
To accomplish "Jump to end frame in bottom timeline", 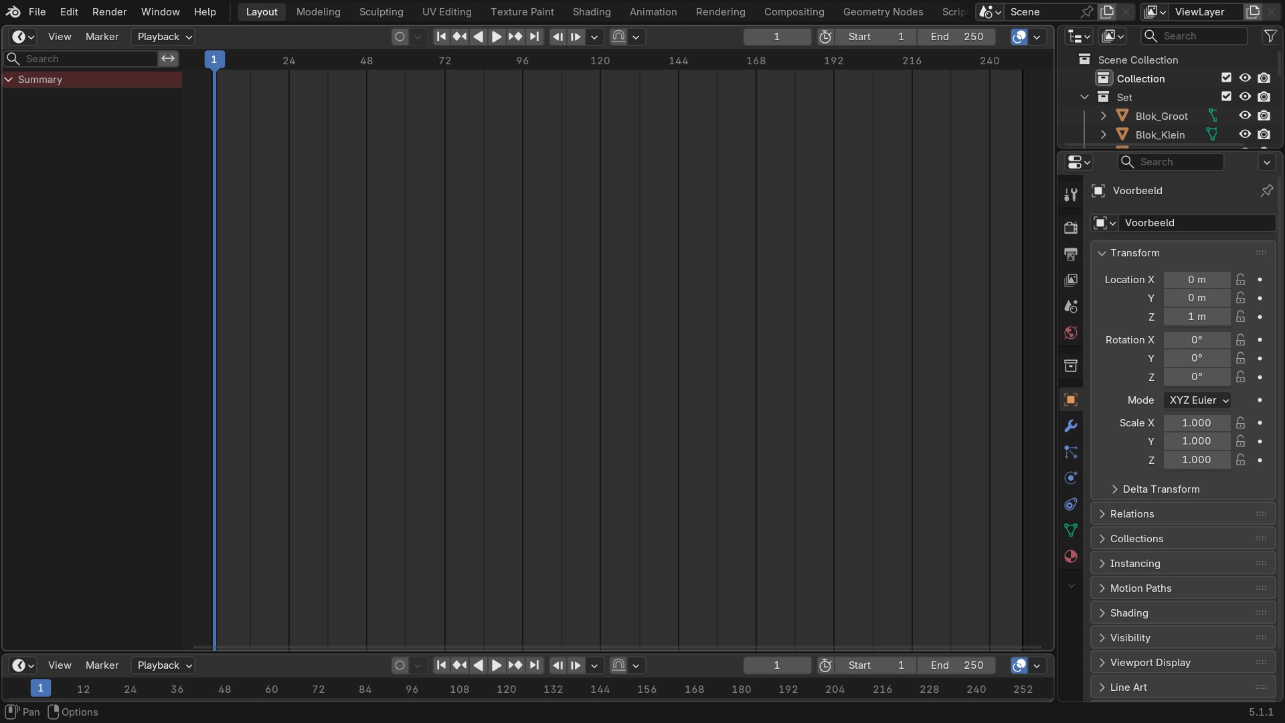I will (x=534, y=665).
